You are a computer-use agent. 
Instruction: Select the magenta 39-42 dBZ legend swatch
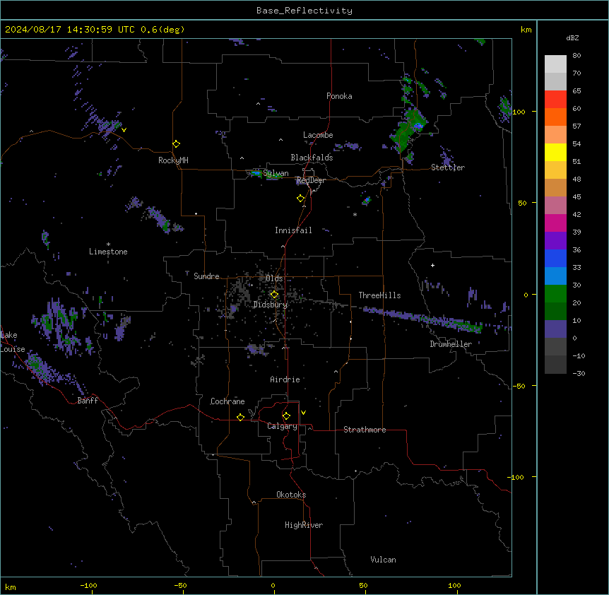555,223
